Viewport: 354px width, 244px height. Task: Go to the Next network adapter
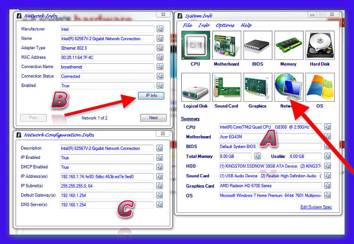tap(153, 118)
